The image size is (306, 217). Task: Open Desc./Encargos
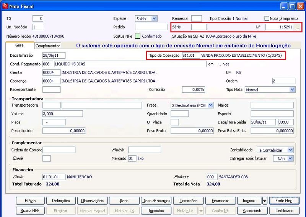click(156, 201)
